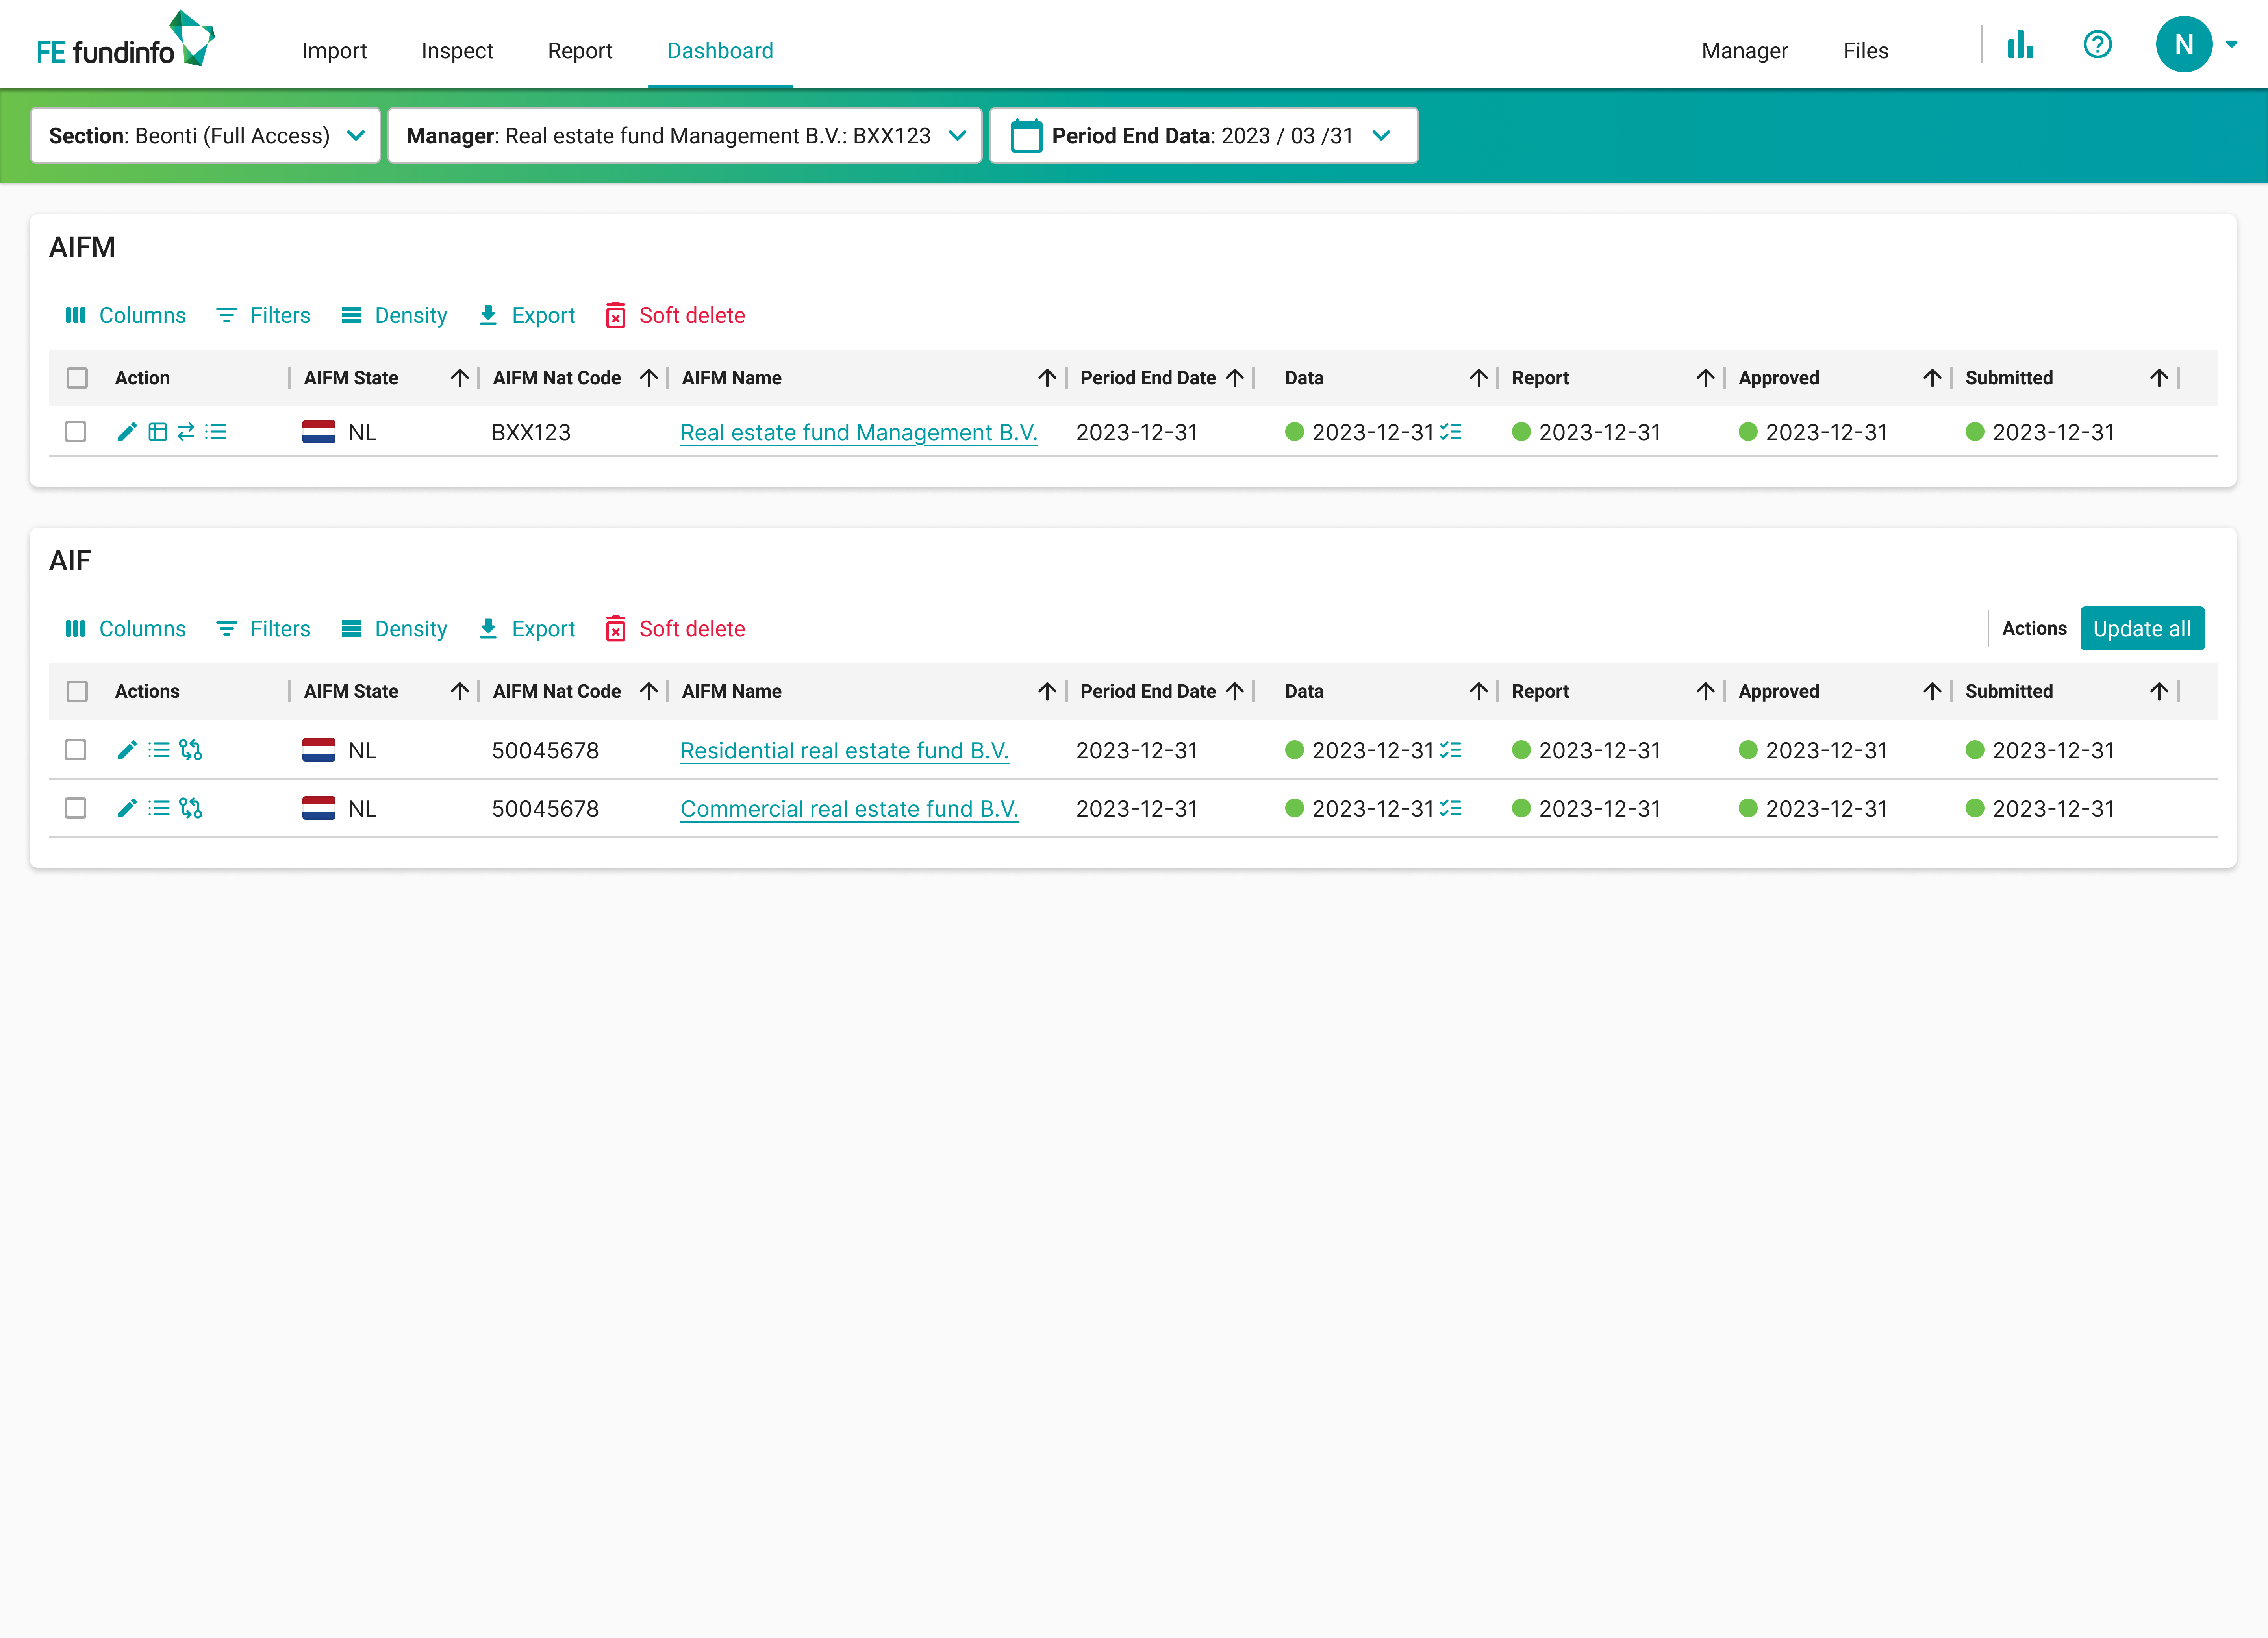Click Density in the AIF toolbar

[x=394, y=629]
